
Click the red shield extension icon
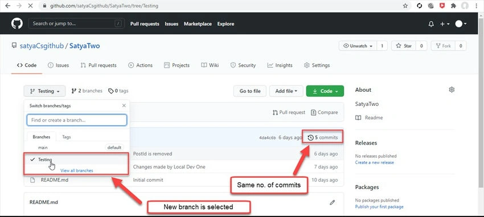(x=442, y=6)
